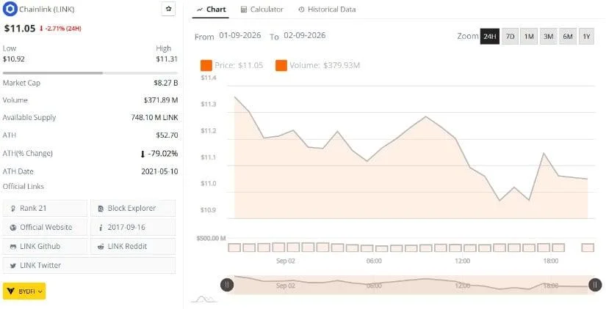Image resolution: width=606 pixels, height=309 pixels.
Task: Click the Volume value $371.89 M
Action: (161, 100)
